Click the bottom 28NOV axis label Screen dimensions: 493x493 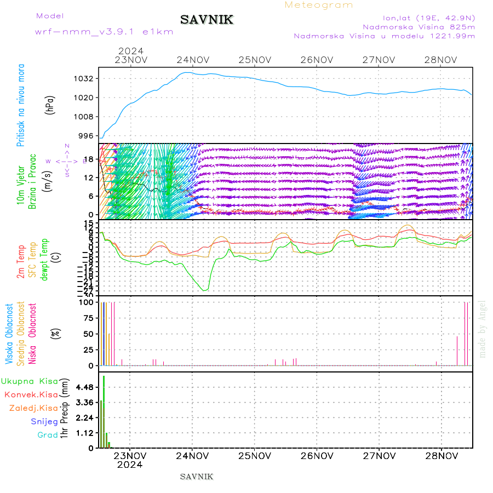tap(442, 456)
